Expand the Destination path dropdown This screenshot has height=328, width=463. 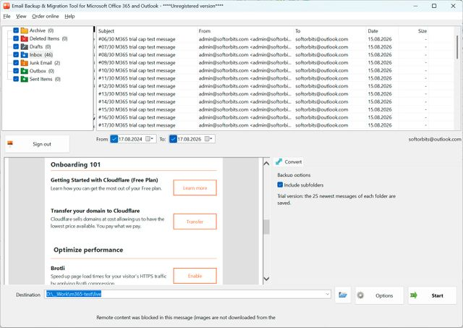327,294
